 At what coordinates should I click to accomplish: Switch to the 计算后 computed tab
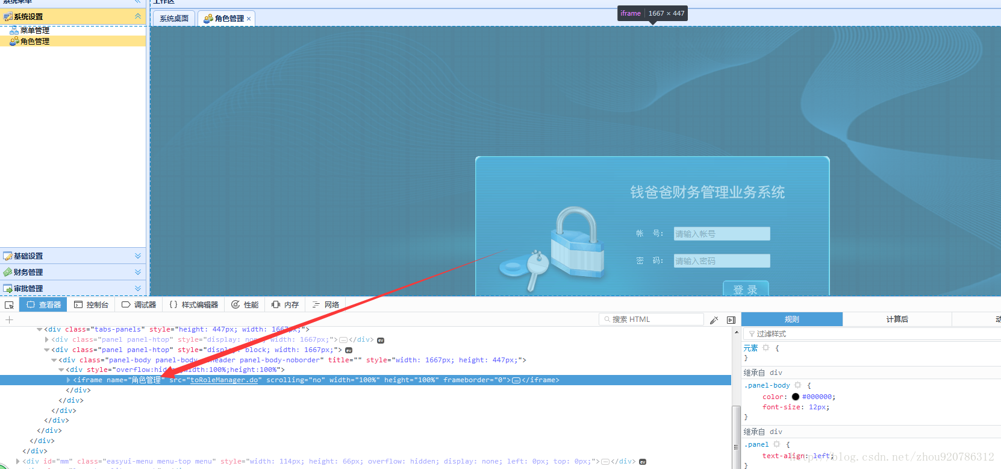tap(897, 319)
